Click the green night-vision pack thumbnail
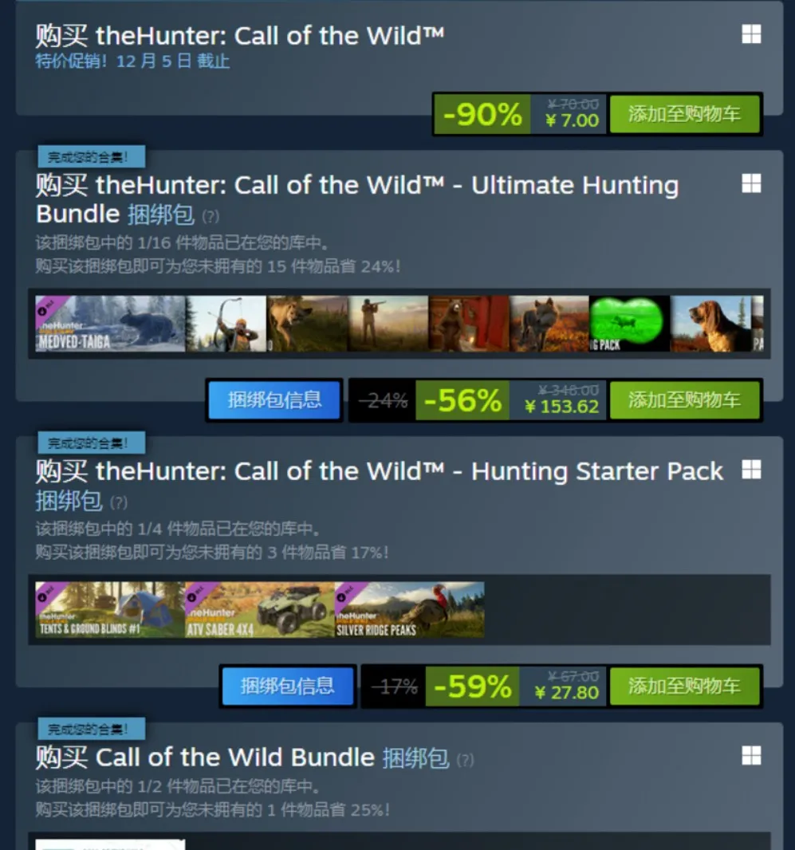 (630, 324)
